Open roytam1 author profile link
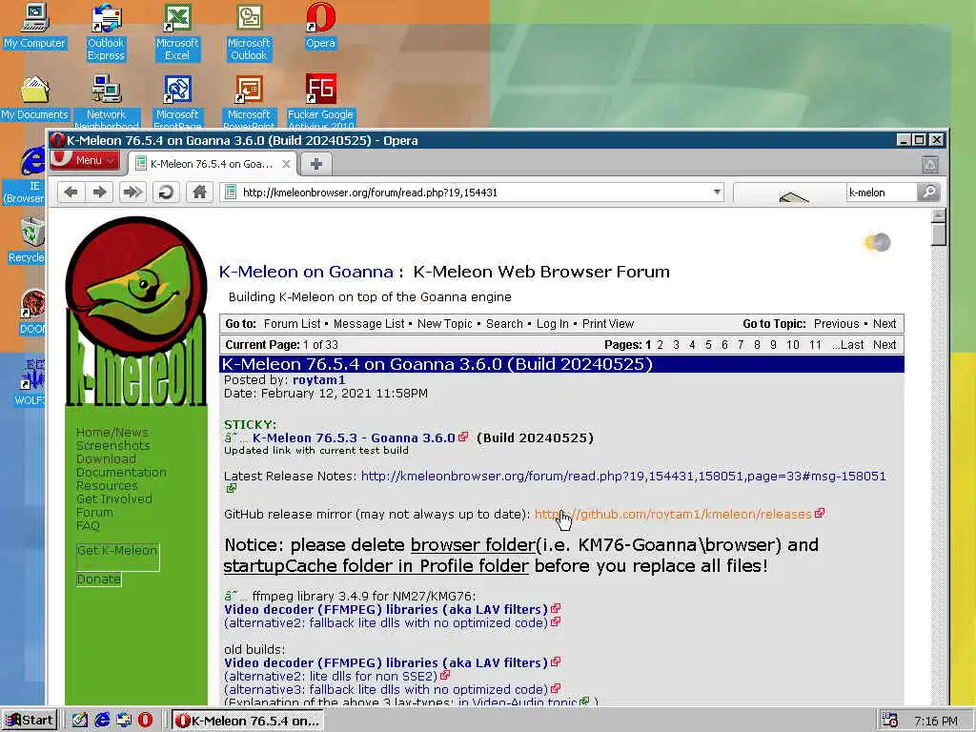This screenshot has height=732, width=976. [x=318, y=379]
